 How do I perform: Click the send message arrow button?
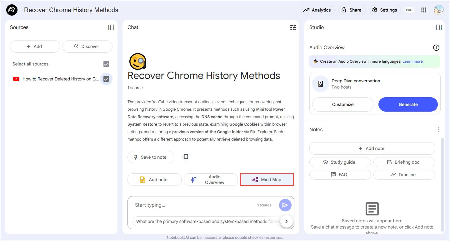pyautogui.click(x=285, y=205)
